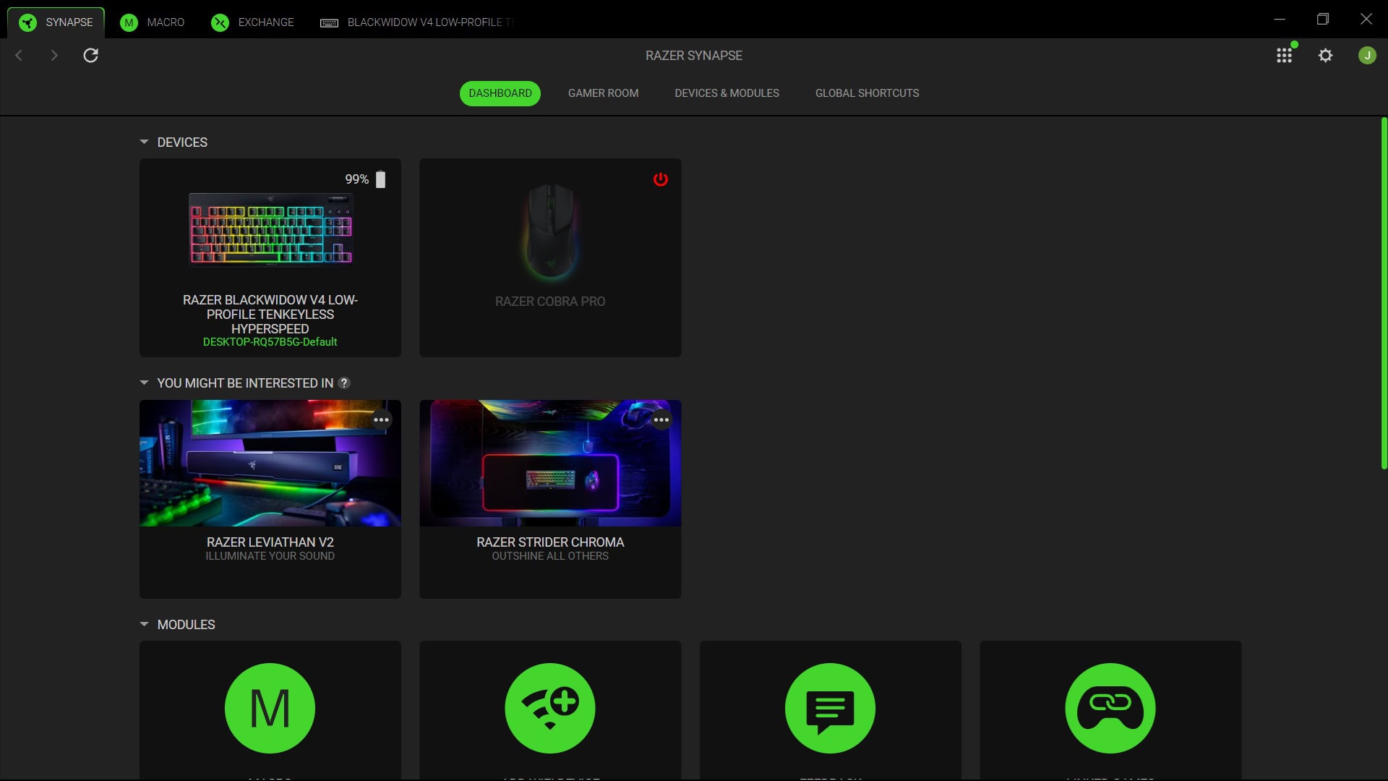
Task: Open Devices & Modules section
Action: point(727,93)
